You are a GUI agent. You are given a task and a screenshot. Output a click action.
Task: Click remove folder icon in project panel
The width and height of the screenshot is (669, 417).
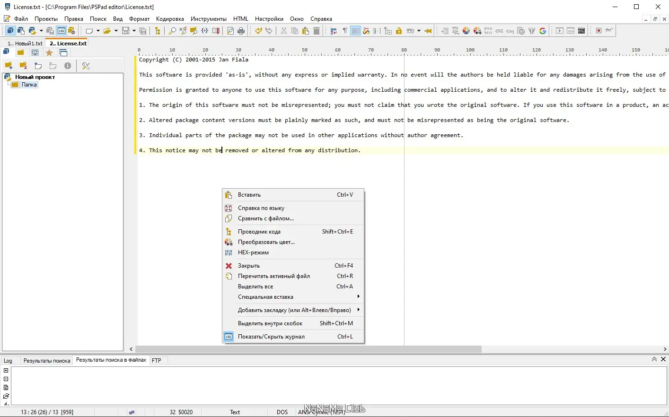coord(23,66)
